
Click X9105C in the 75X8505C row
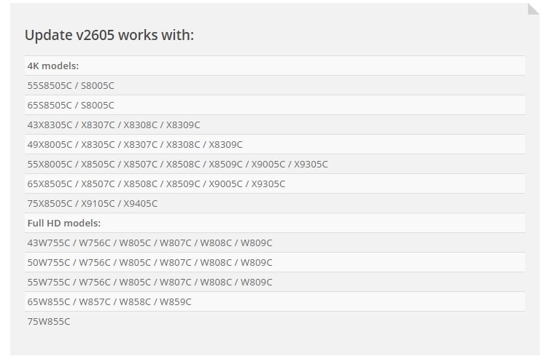pos(97,203)
